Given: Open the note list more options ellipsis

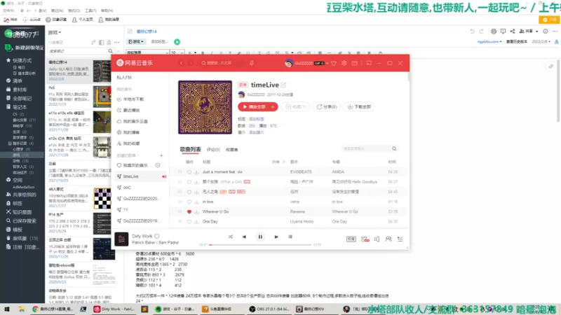Looking at the screenshot, I should pos(116,42).
